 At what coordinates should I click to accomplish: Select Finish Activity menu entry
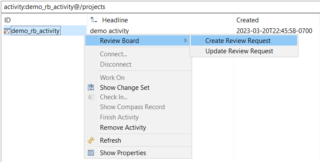119,117
